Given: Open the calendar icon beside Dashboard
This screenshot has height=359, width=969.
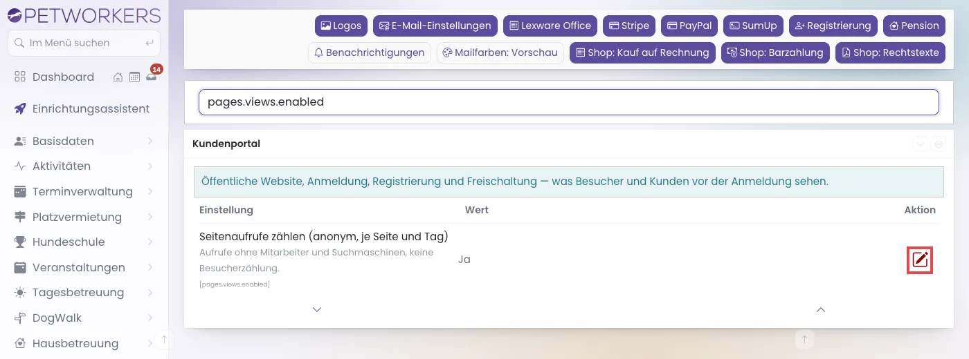Looking at the screenshot, I should tap(134, 77).
